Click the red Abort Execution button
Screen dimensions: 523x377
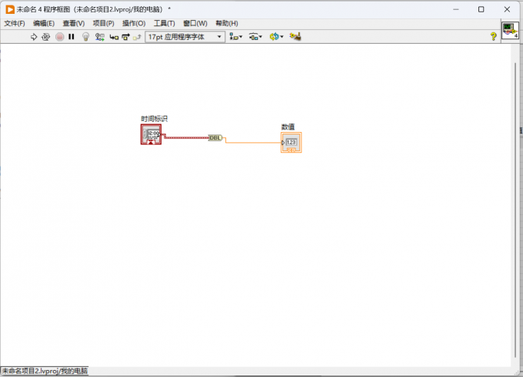point(60,37)
